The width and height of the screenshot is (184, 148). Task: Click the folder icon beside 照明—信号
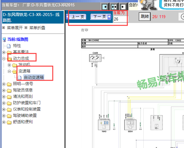pyautogui.click(x=9, y=84)
